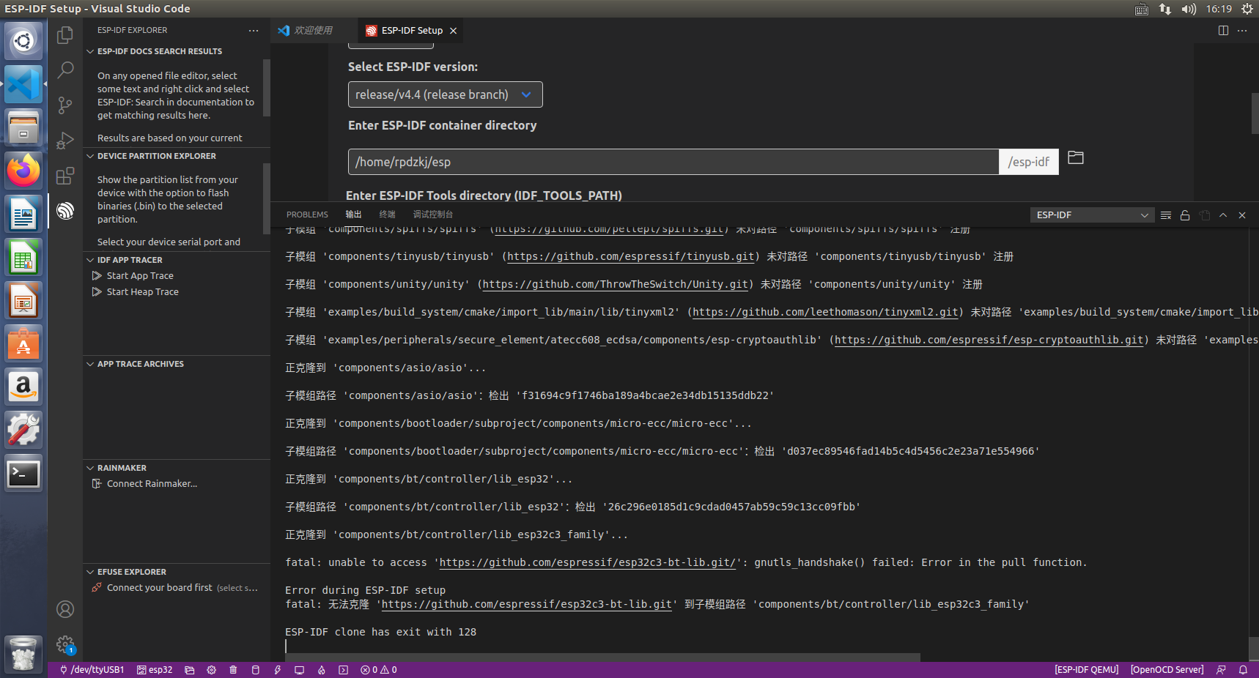
Task: Switch to the PROBLEMS panel tab
Action: pos(307,215)
